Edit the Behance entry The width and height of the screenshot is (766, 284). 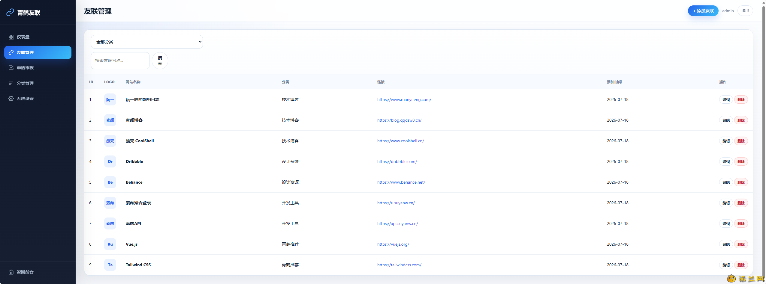pyautogui.click(x=726, y=182)
